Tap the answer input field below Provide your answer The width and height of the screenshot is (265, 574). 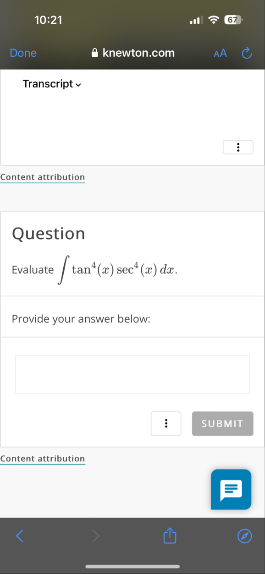[132, 374]
